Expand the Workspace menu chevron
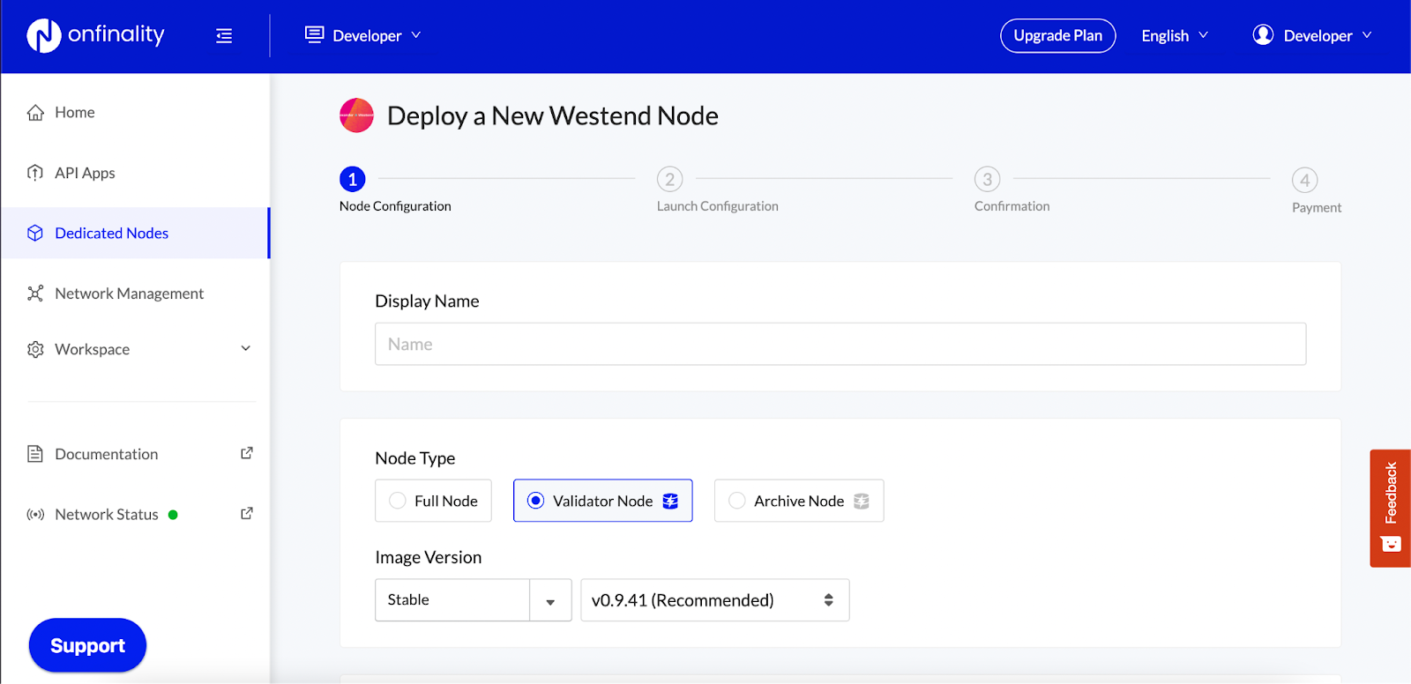 tap(246, 348)
